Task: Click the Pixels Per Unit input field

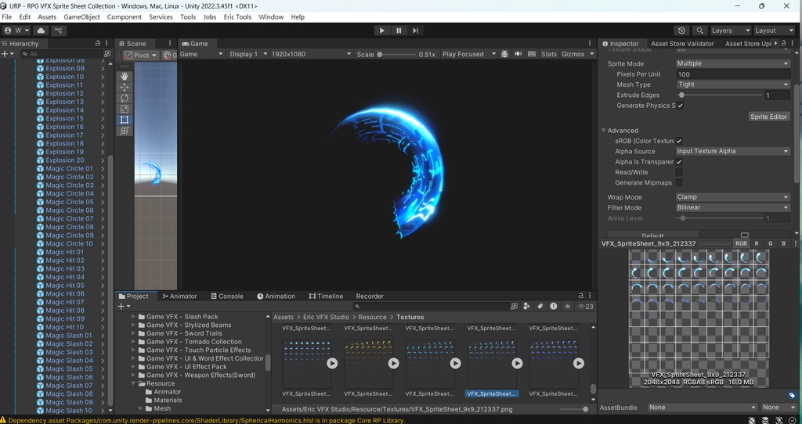Action: click(x=733, y=74)
